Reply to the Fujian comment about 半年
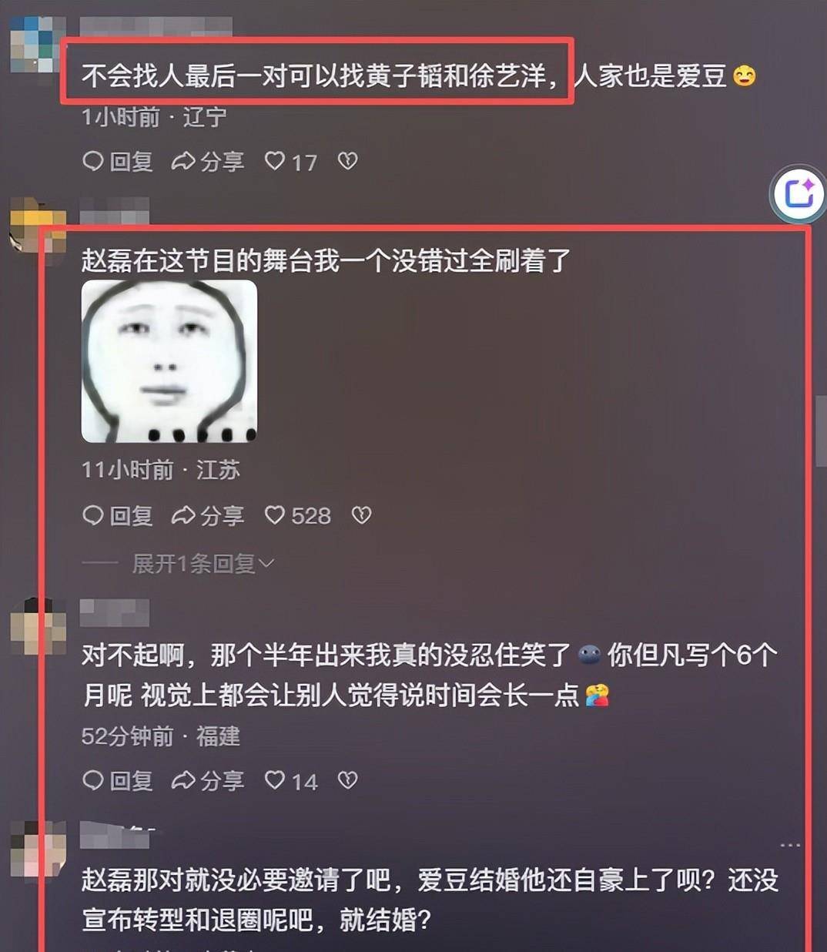 117,780
